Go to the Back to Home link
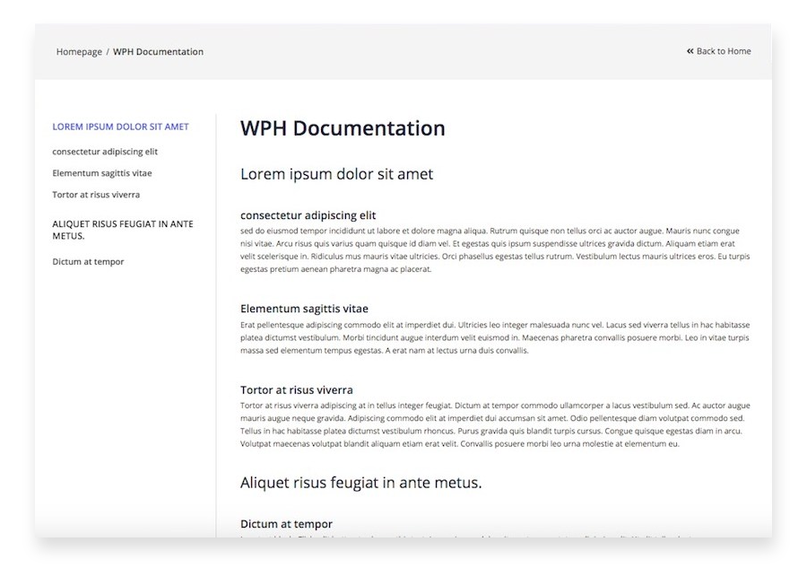Image resolution: width=807 pixels, height=568 pixels. click(x=724, y=51)
